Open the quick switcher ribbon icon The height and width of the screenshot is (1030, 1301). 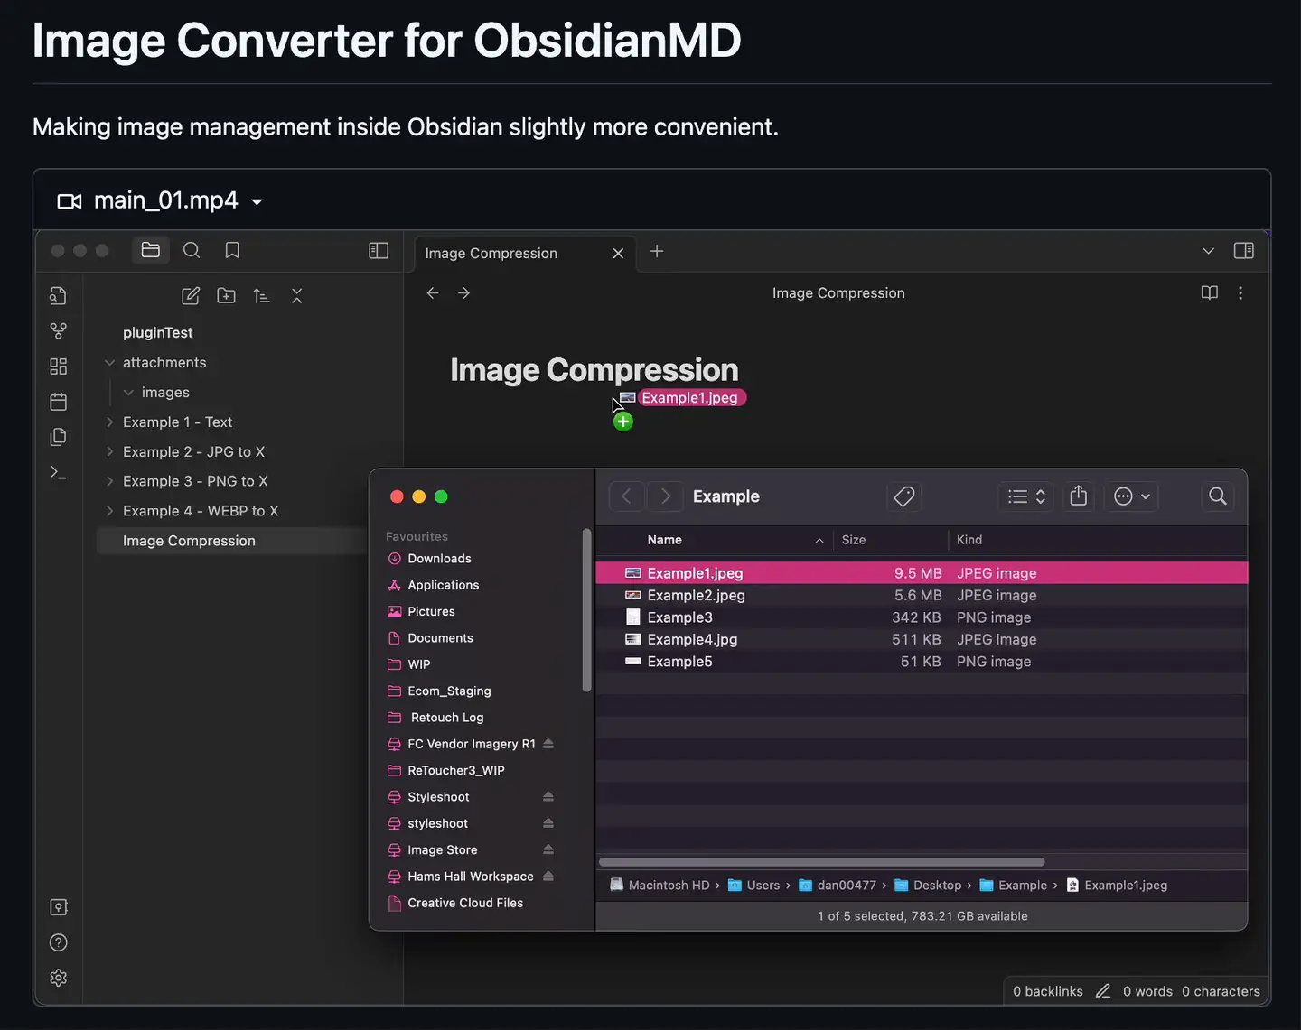pos(59,295)
